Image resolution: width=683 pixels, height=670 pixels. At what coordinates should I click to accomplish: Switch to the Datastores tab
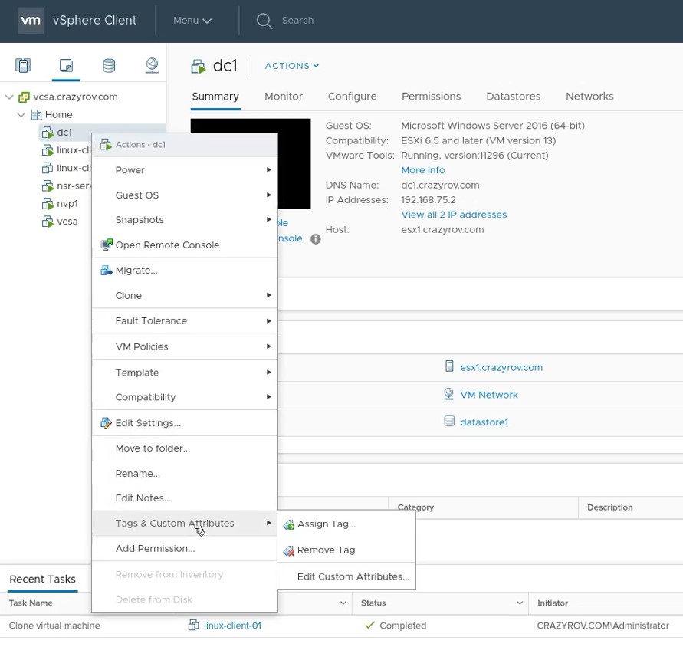(x=513, y=97)
